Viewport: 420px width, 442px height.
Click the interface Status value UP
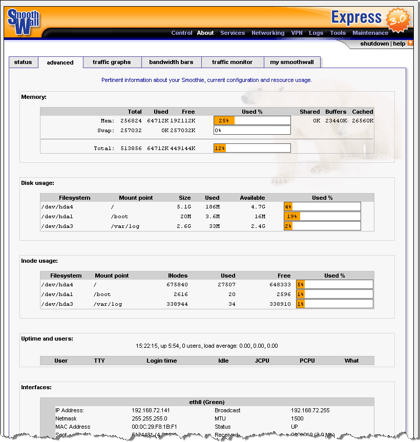pos(295,427)
